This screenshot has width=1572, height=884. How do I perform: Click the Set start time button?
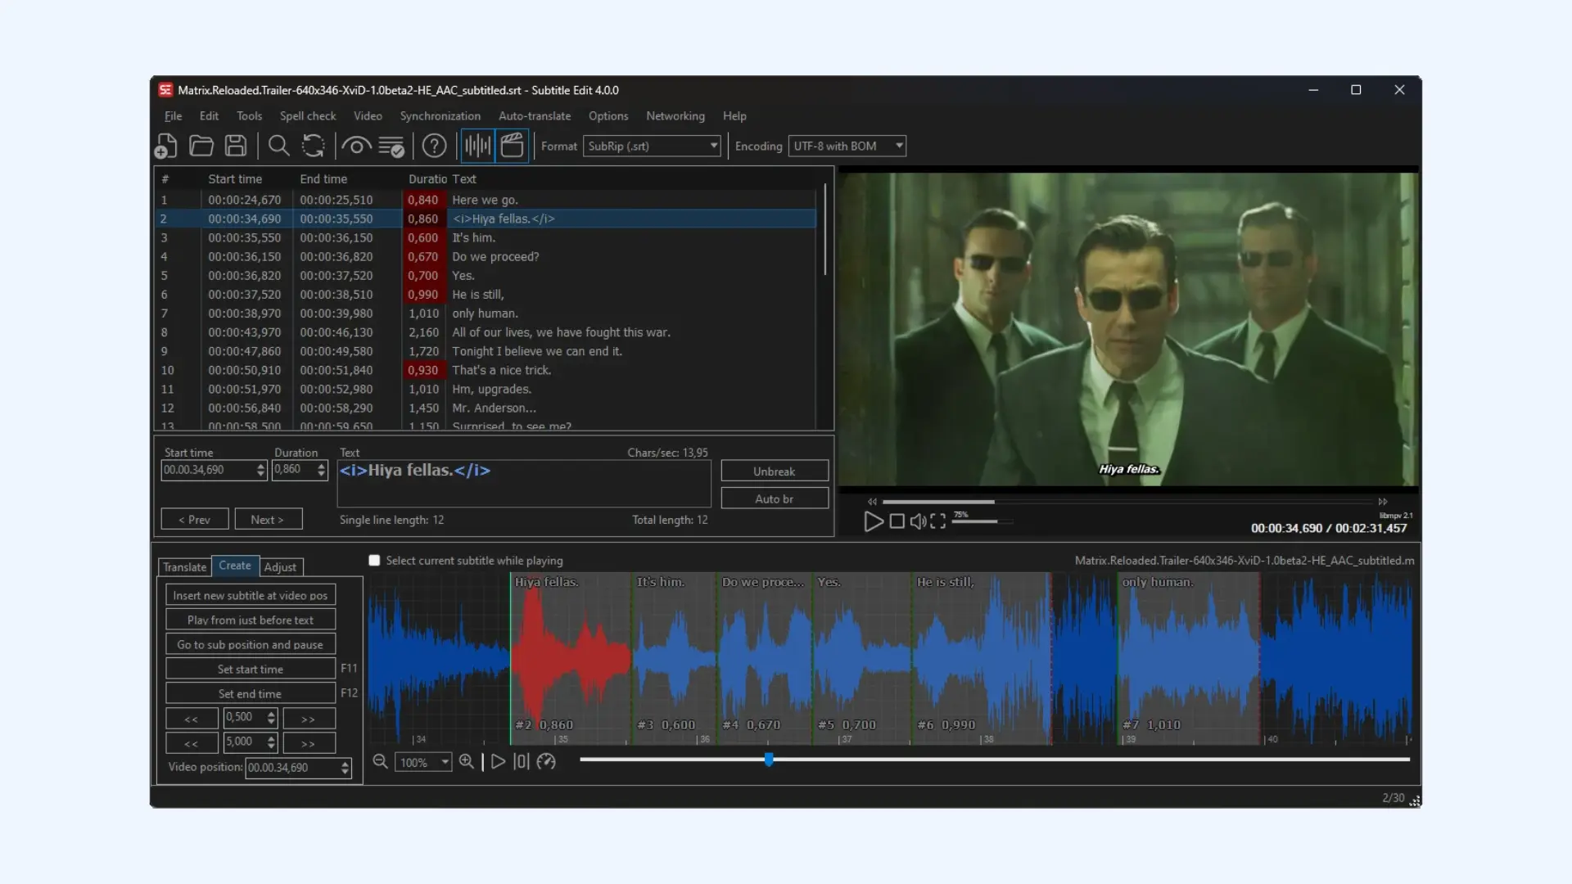[x=250, y=669]
